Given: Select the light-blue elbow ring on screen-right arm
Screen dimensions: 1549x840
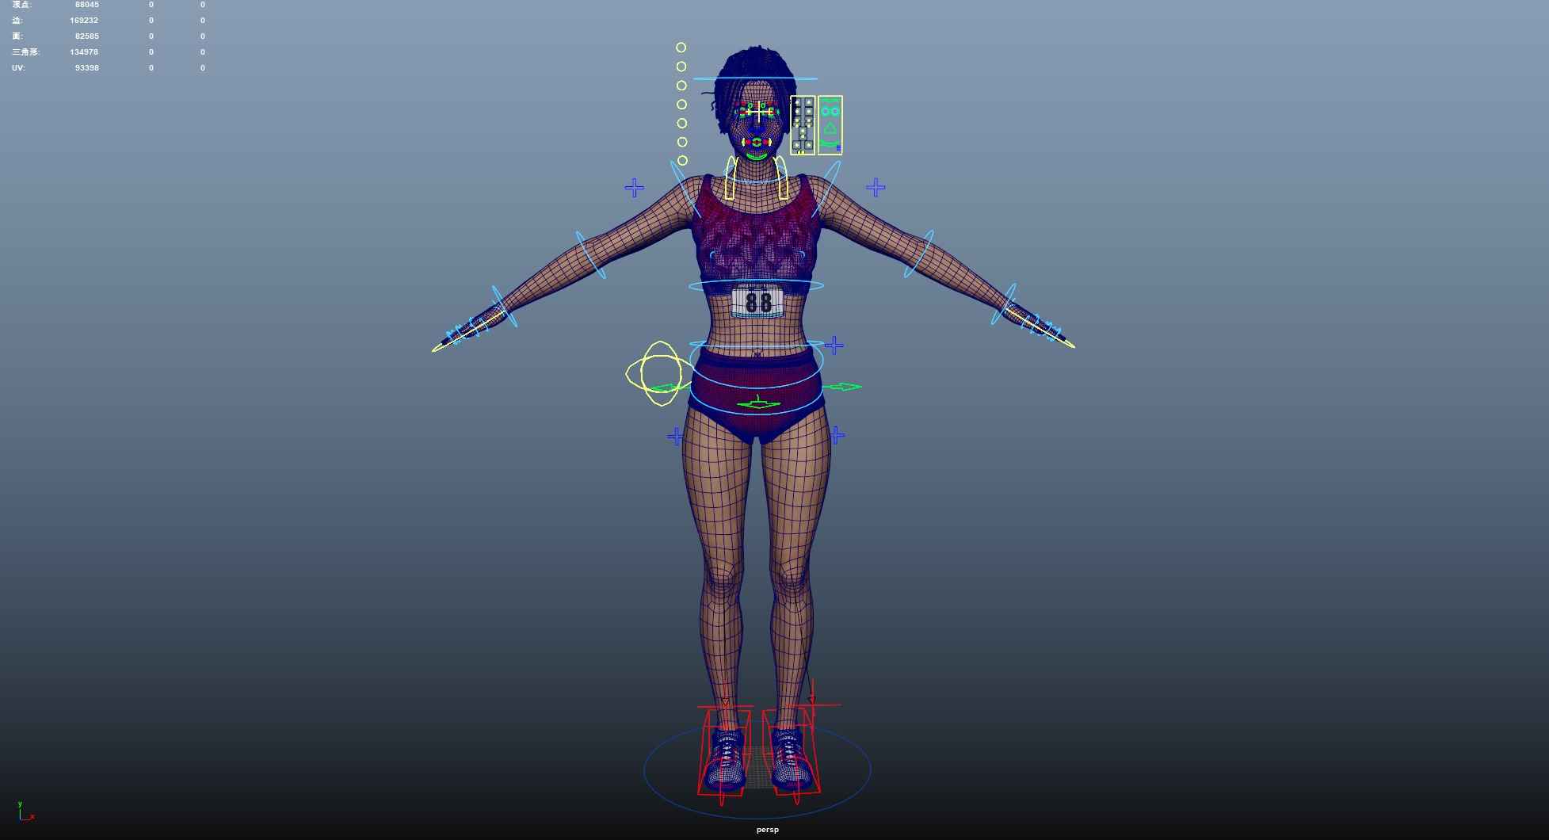Looking at the screenshot, I should click(x=919, y=254).
